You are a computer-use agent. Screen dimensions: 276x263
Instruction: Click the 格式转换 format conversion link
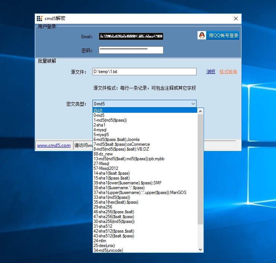228,72
